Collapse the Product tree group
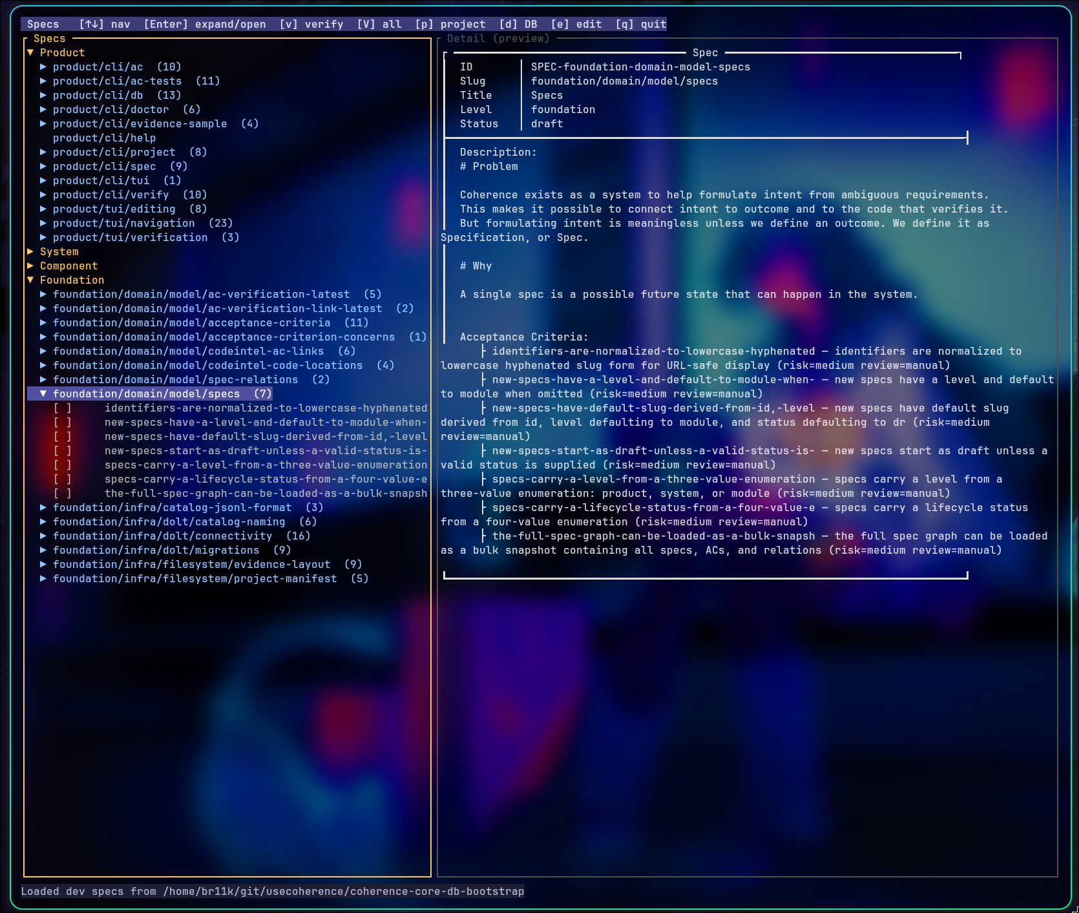The image size is (1079, 913). pyautogui.click(x=30, y=52)
